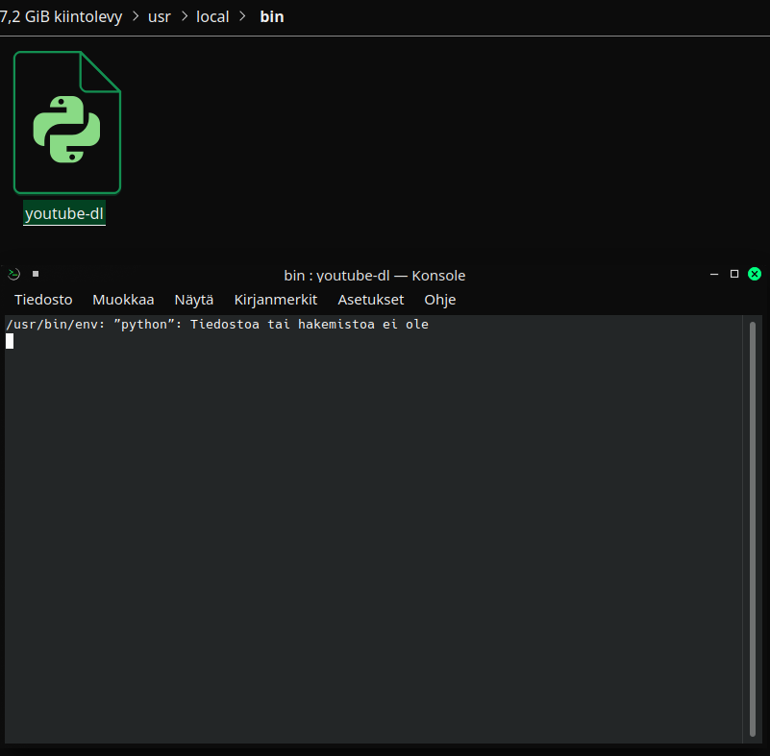Open the Ohje menu in Konsole

[x=440, y=300]
